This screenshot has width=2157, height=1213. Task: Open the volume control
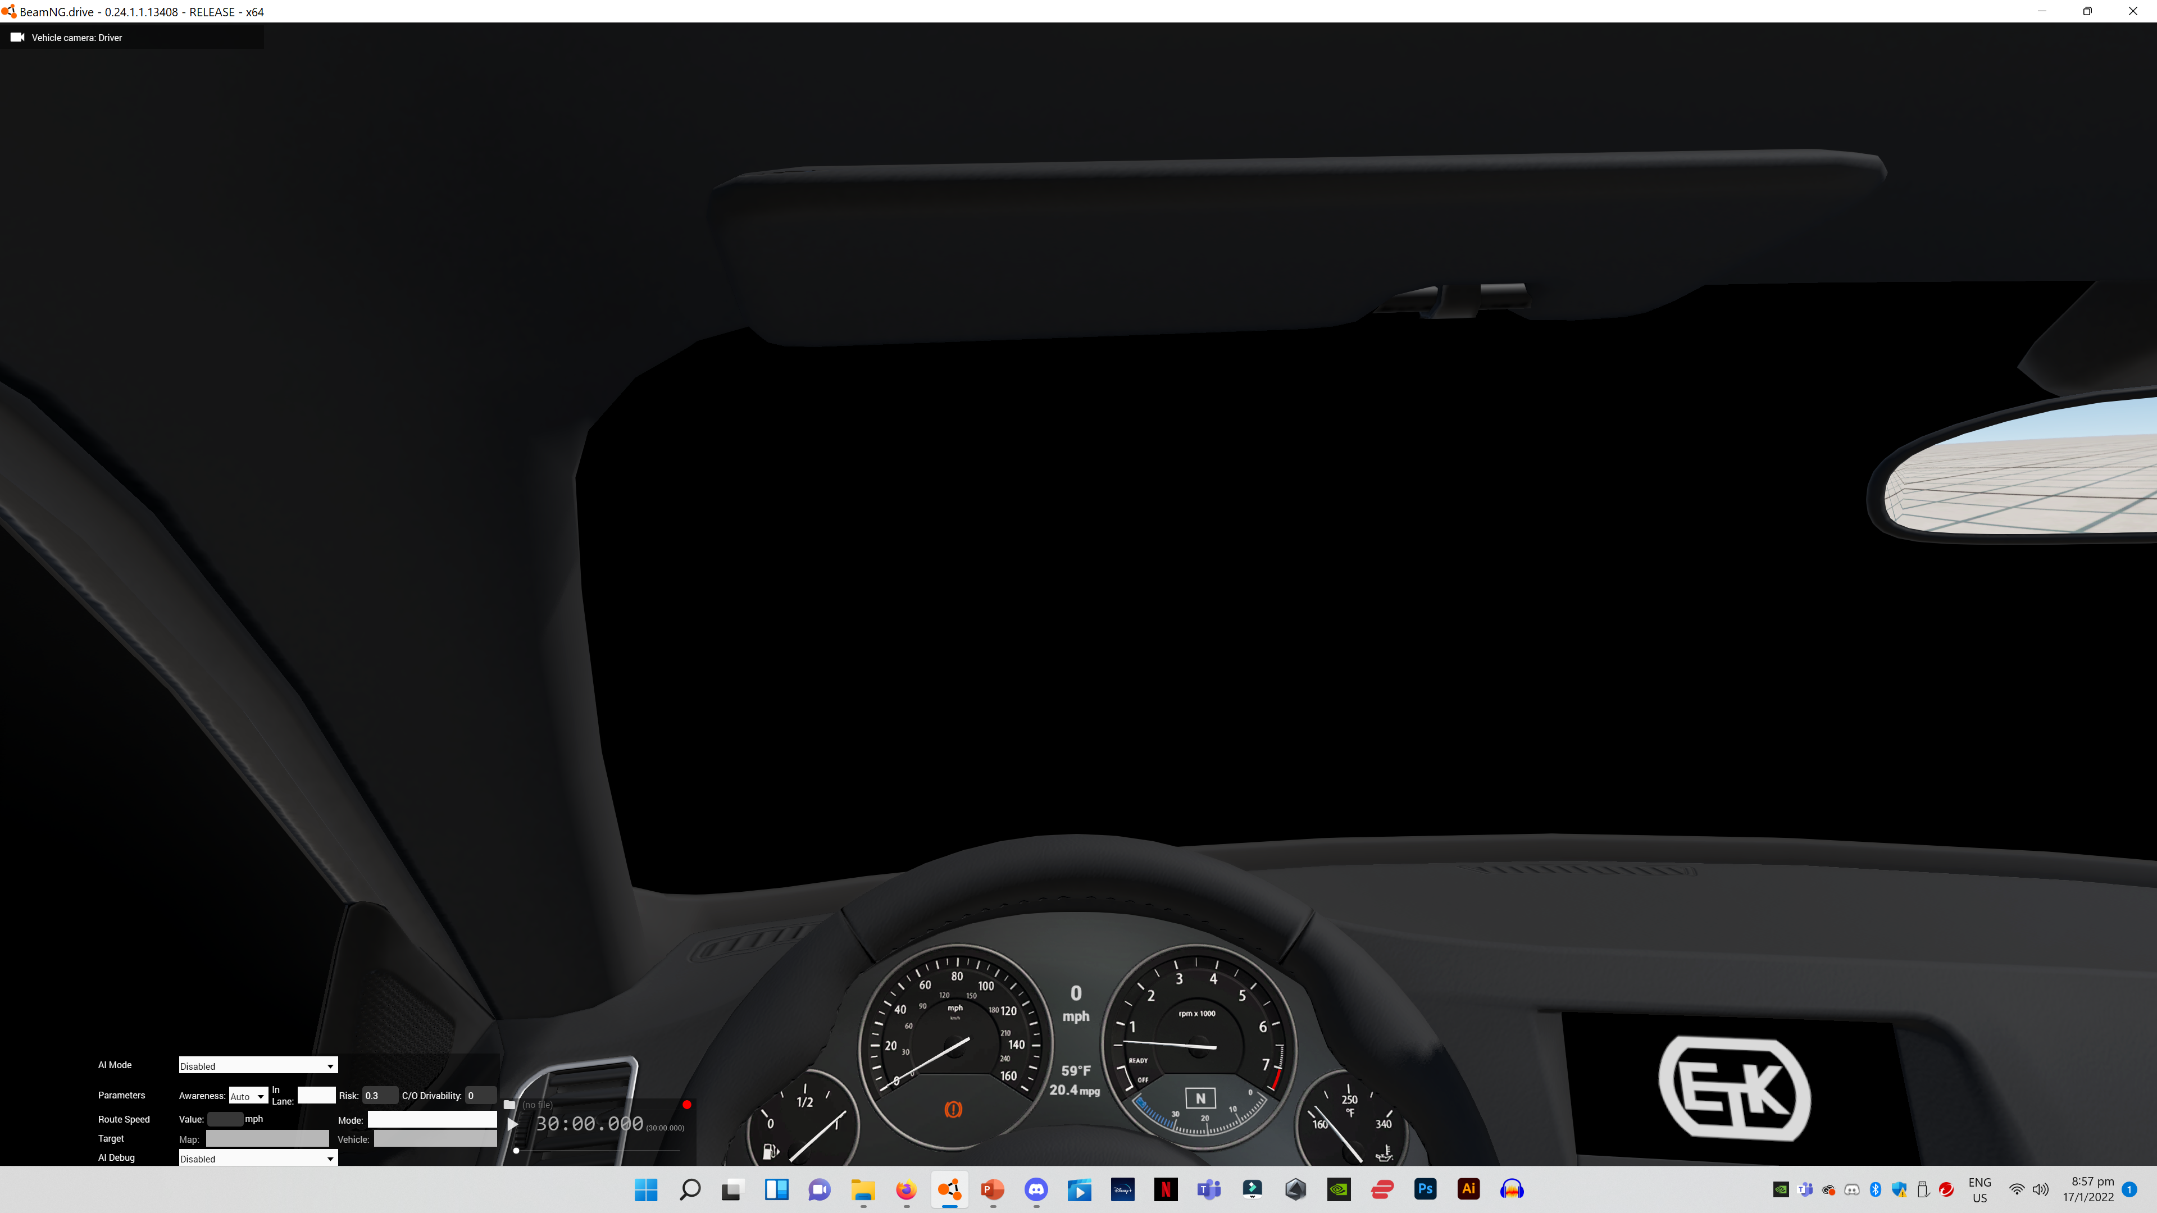[x=2041, y=1189]
